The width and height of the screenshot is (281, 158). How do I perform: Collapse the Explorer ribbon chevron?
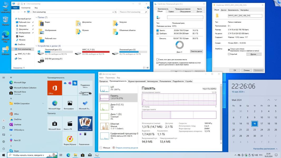(145, 8)
